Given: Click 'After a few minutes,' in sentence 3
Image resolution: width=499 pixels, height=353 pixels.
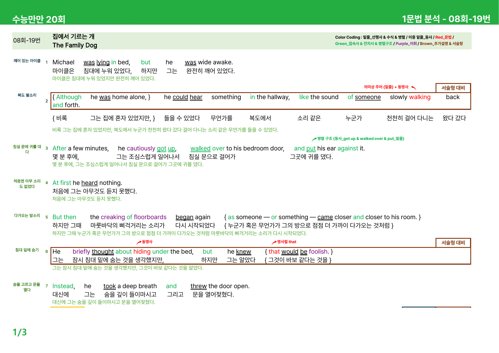Looking at the screenshot, I should click(x=81, y=148).
